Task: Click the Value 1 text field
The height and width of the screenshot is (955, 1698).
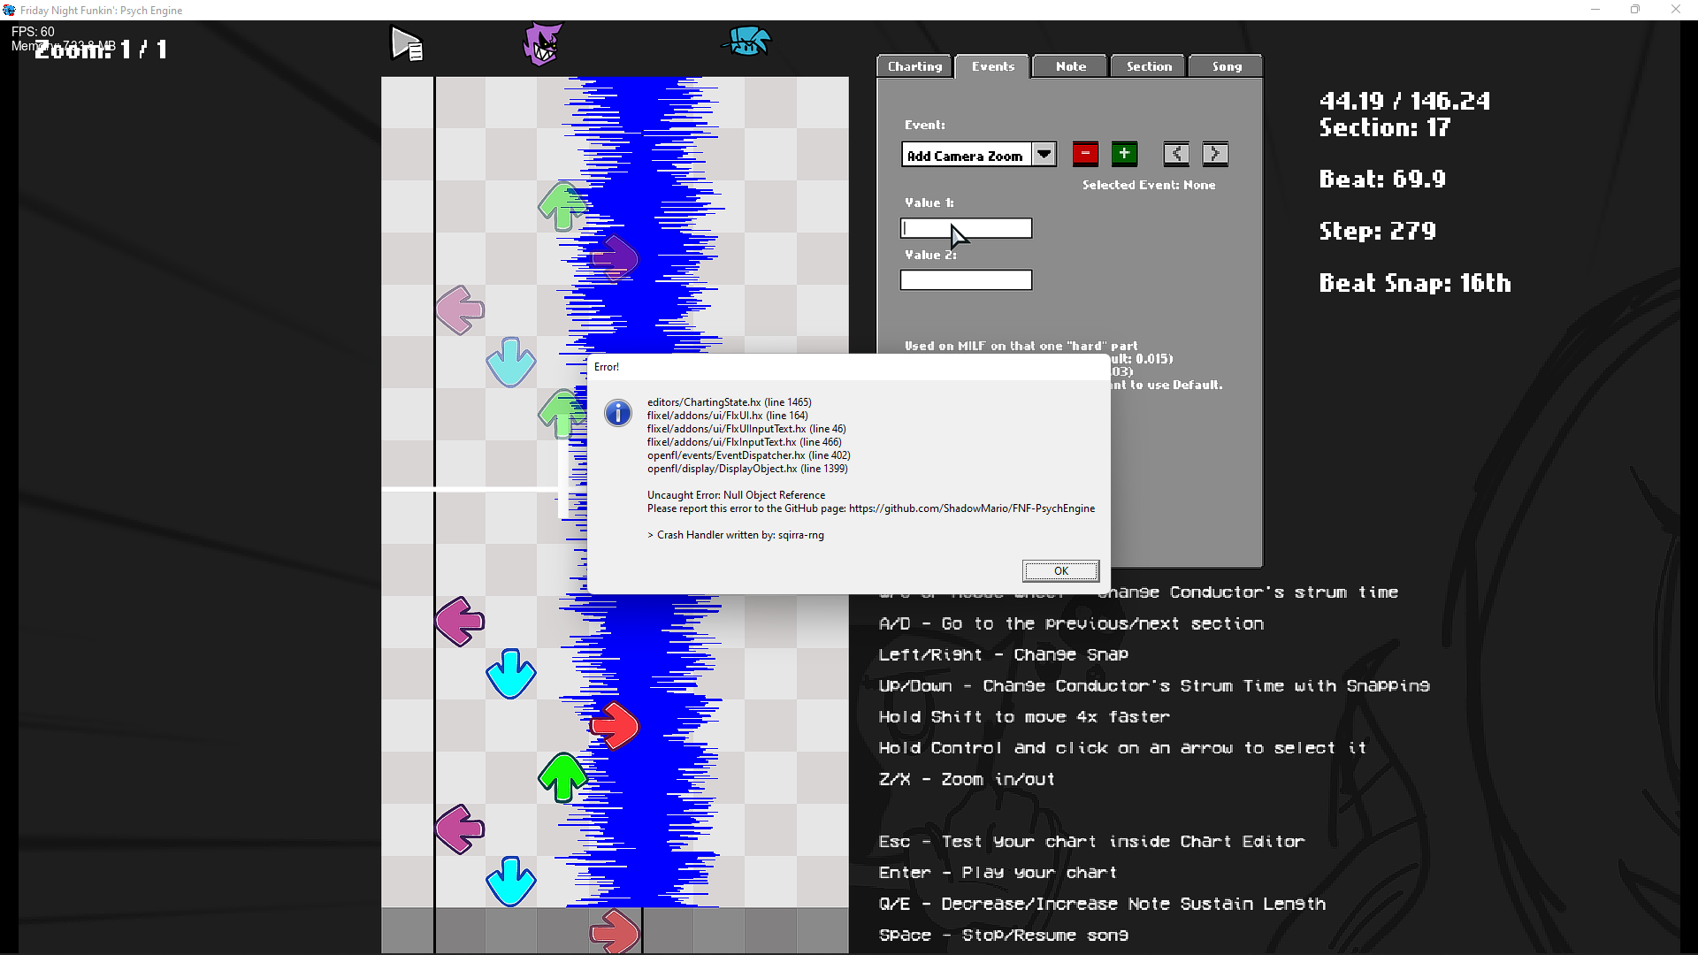Action: tap(966, 228)
